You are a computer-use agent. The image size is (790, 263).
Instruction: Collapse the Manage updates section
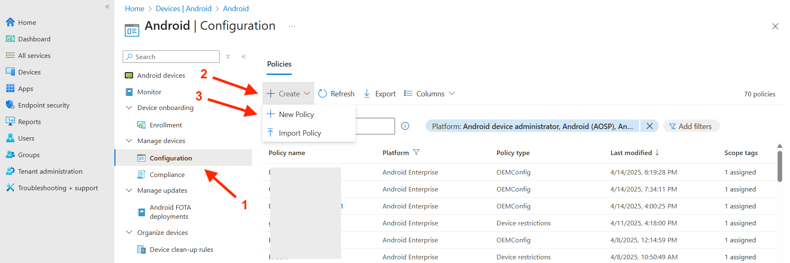(129, 190)
